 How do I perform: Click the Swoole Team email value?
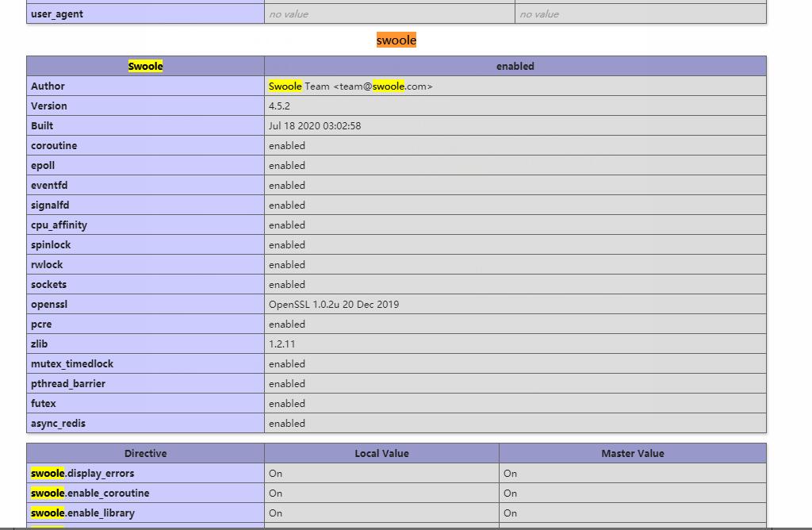tap(350, 86)
